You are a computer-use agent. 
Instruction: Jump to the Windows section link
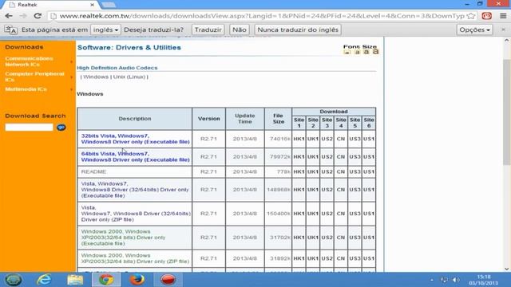pos(96,77)
